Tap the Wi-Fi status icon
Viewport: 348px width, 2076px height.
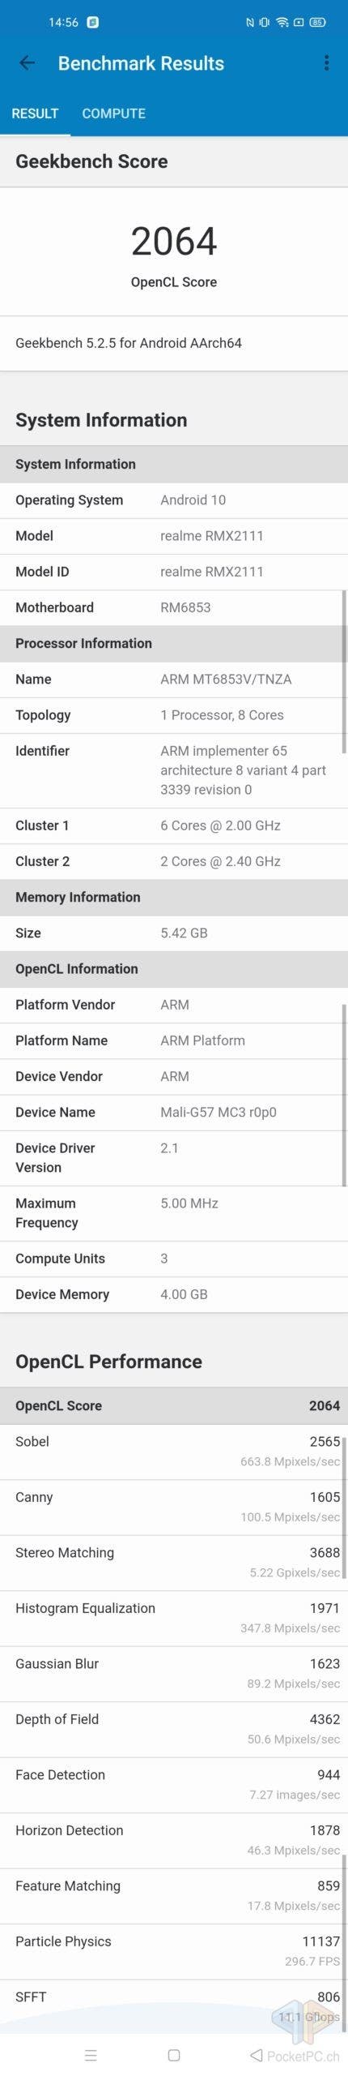click(282, 22)
